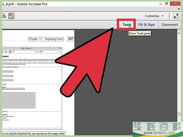
Task: Open the Fill & Sign pane
Action: [146, 25]
